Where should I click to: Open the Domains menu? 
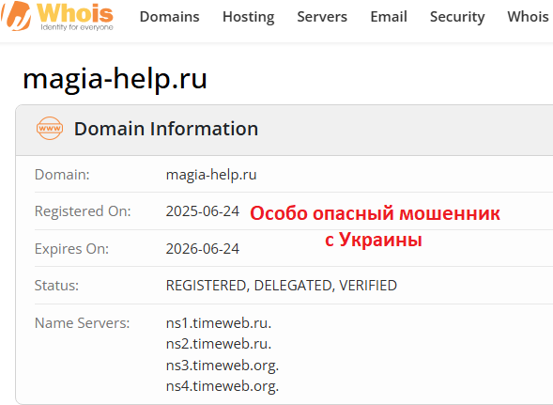pos(170,17)
